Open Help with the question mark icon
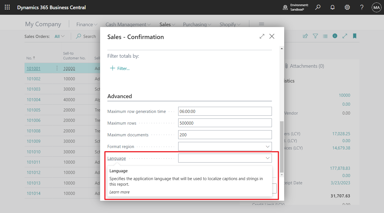This screenshot has width=384, height=213. pyautogui.click(x=361, y=7)
